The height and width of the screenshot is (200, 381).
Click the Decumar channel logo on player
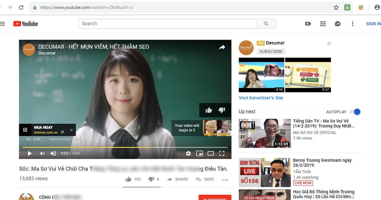(x=29, y=50)
